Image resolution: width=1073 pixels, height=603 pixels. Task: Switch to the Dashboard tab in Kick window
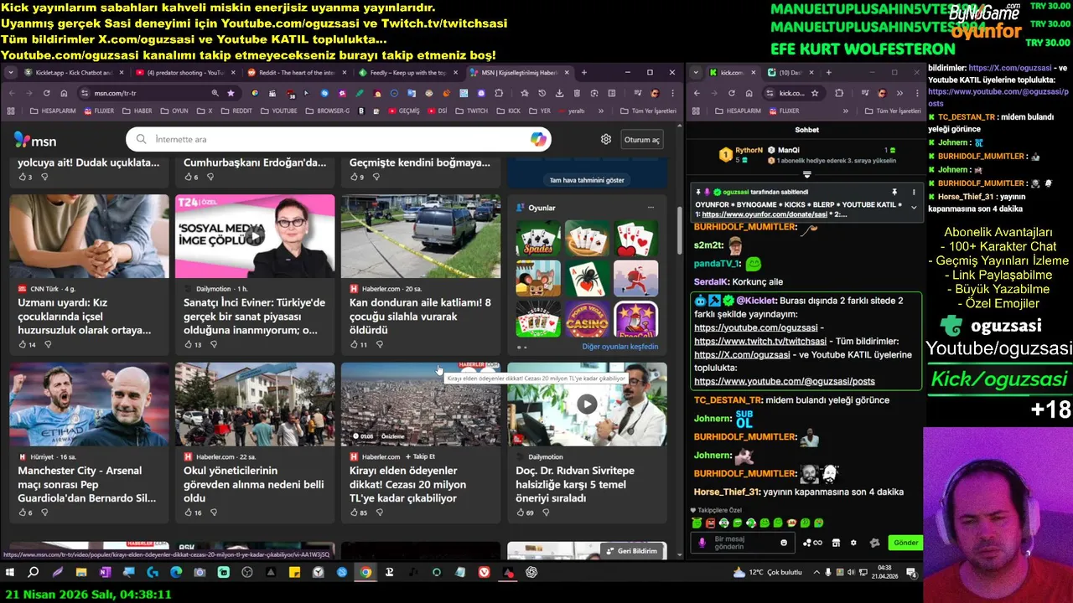click(x=789, y=73)
